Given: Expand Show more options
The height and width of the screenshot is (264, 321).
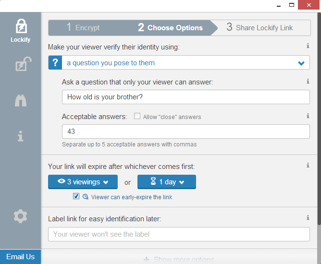Looking at the screenshot, I should [x=179, y=260].
